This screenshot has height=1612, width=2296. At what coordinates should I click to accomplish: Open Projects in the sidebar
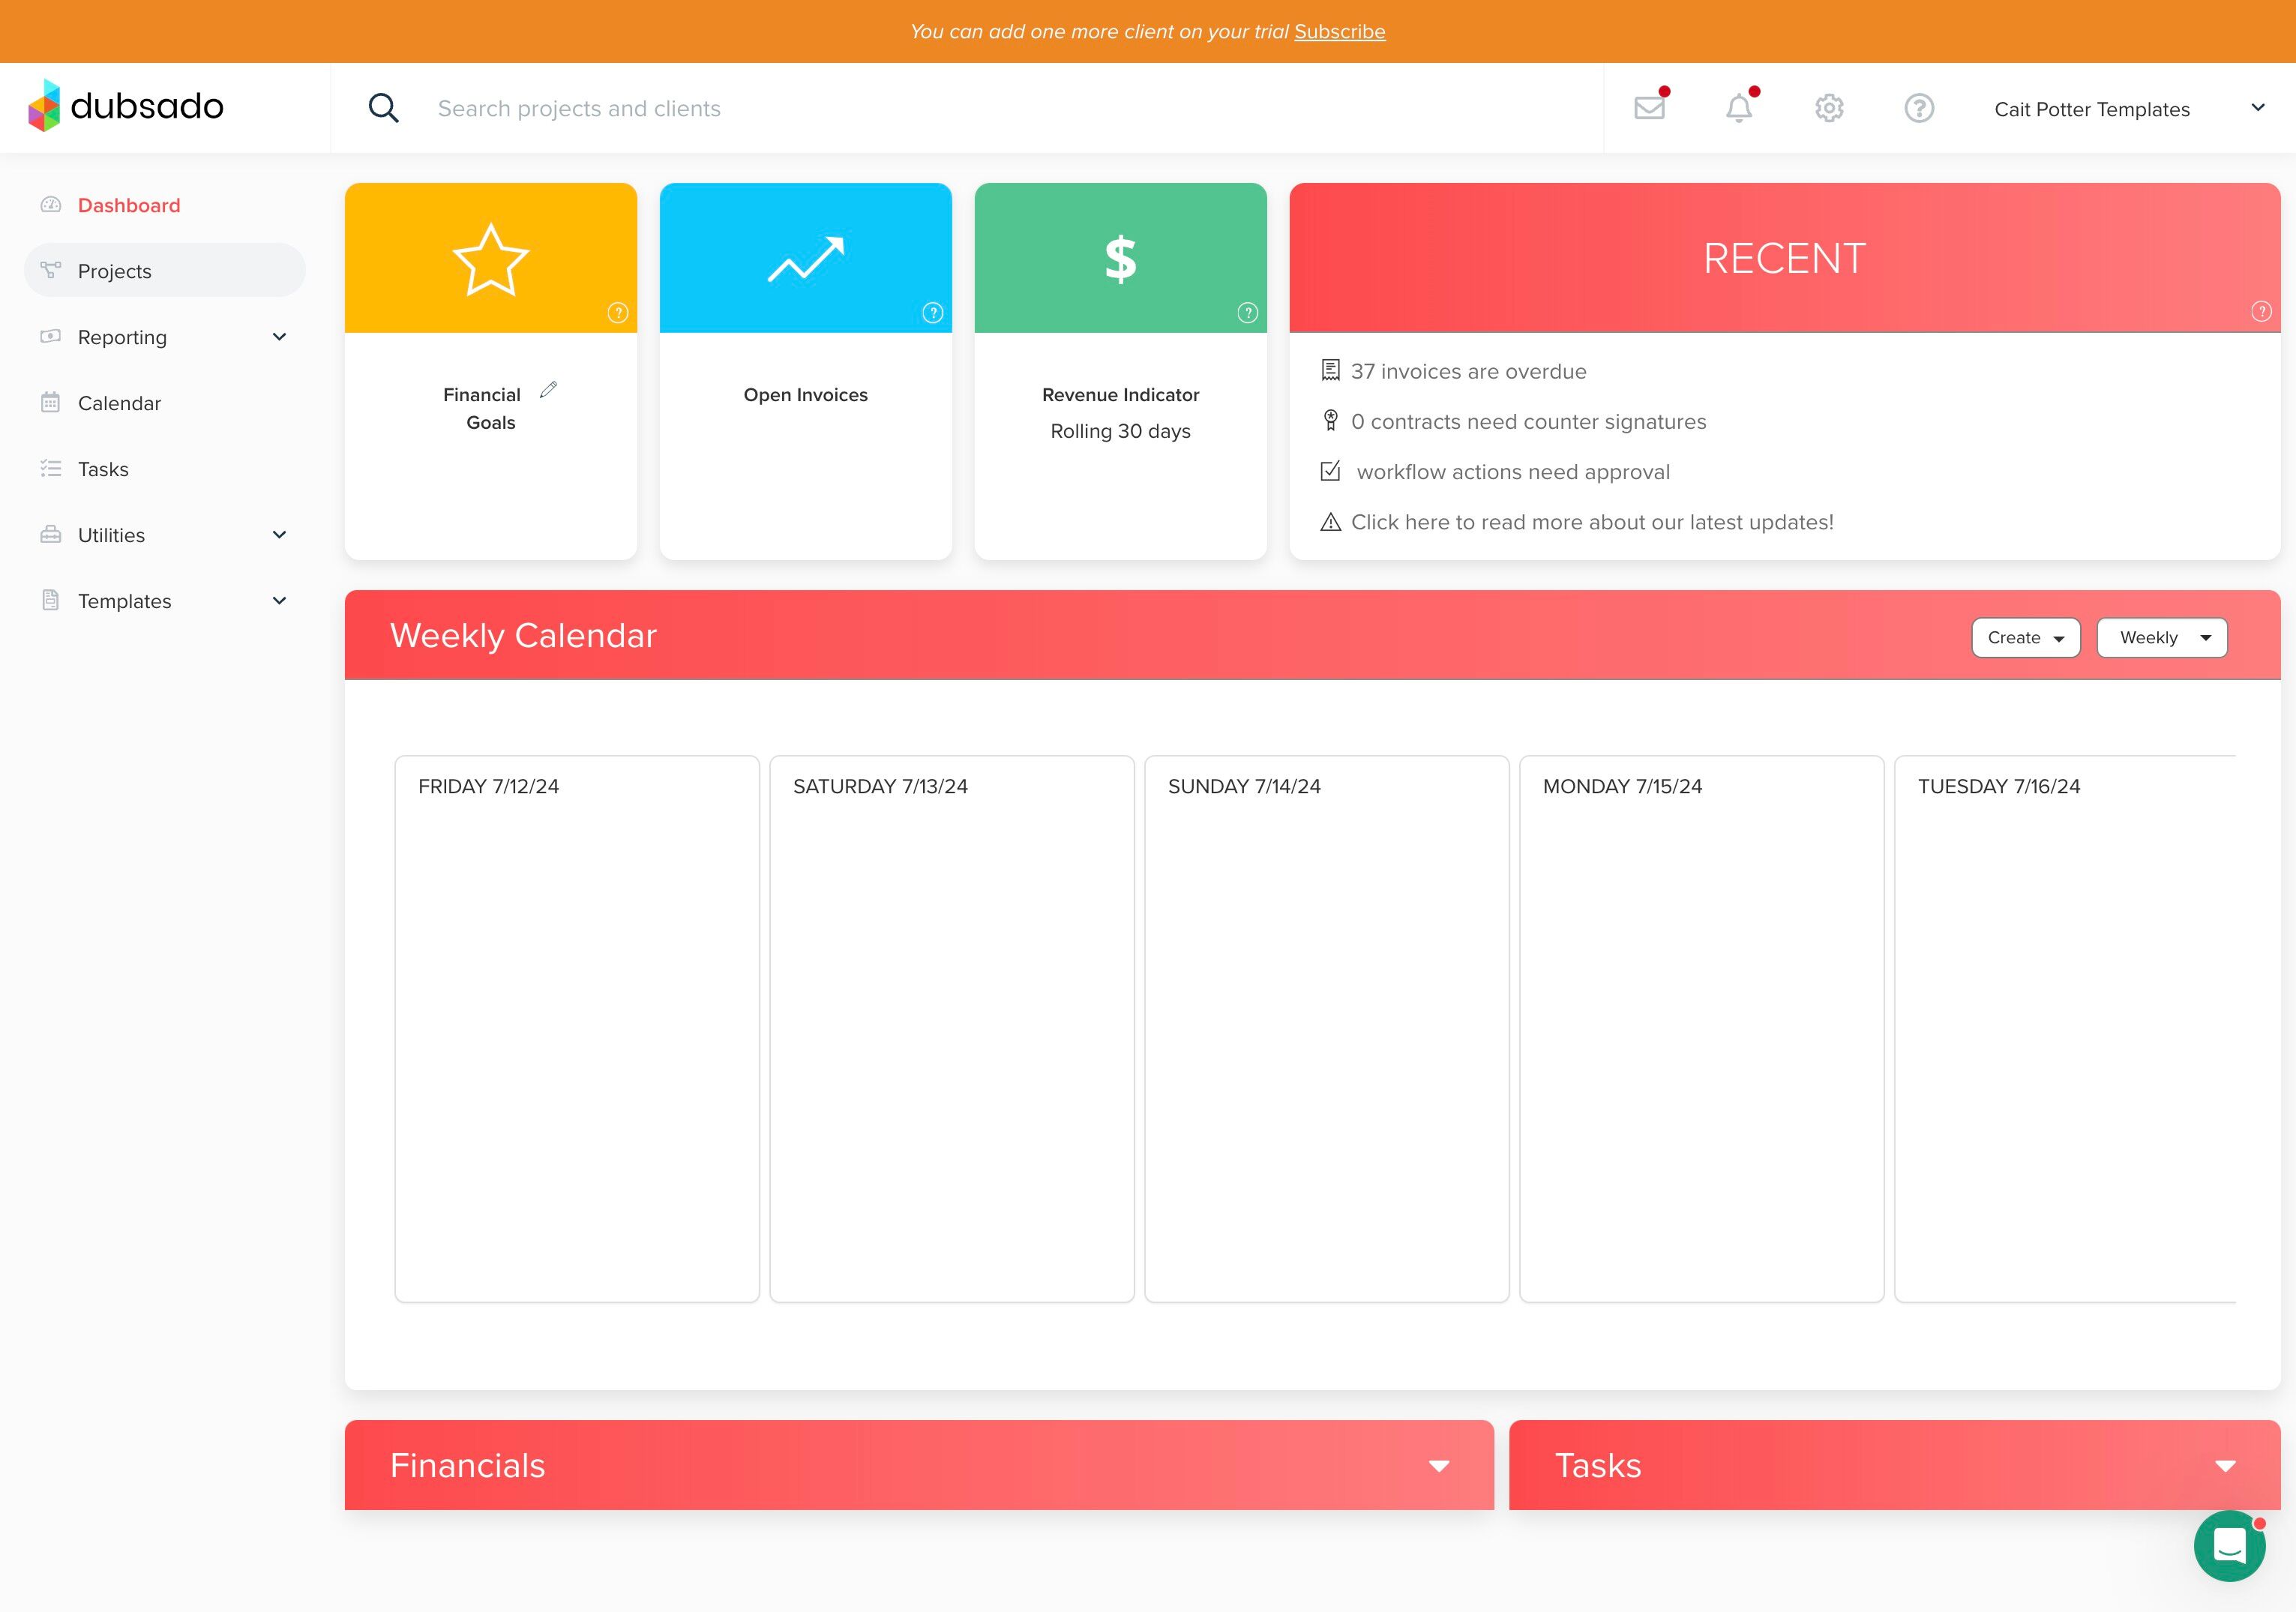point(115,271)
